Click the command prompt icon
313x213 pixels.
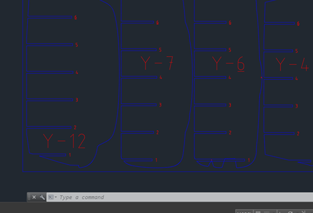(x=51, y=197)
